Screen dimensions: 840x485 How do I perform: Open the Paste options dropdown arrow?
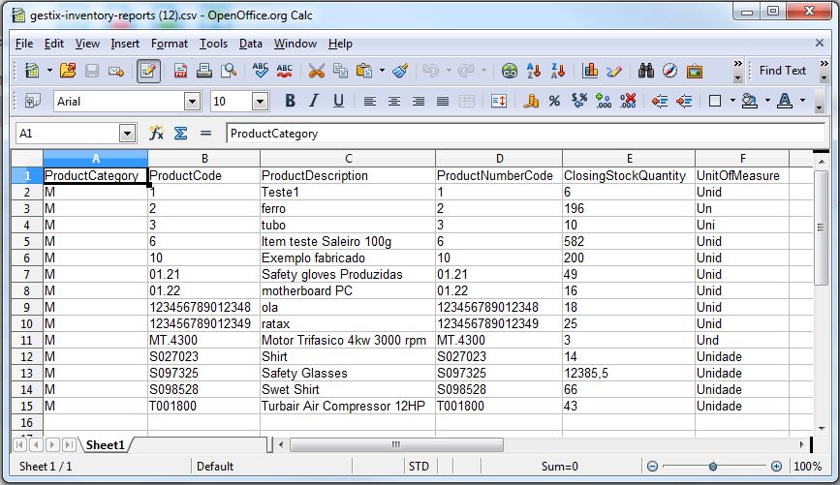point(382,71)
